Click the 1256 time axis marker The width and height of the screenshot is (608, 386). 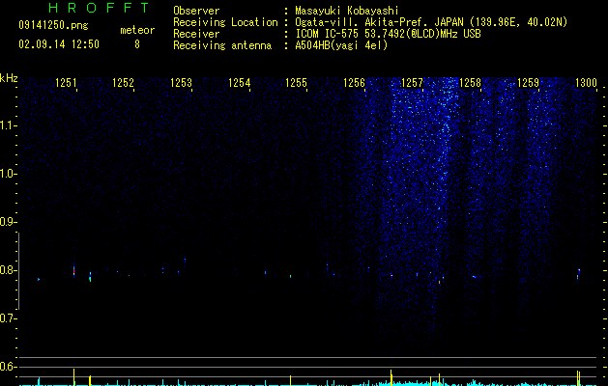click(x=355, y=82)
